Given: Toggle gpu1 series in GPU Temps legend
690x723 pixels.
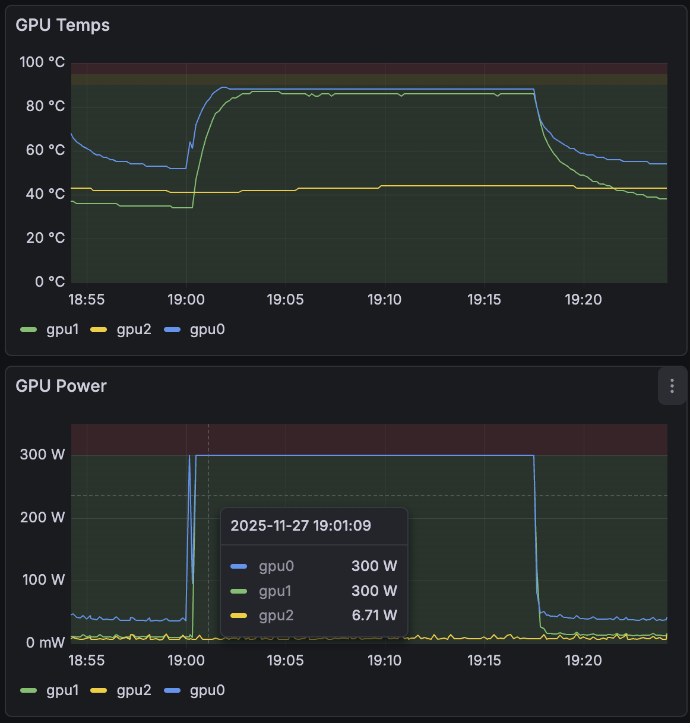Looking at the screenshot, I should click(62, 329).
